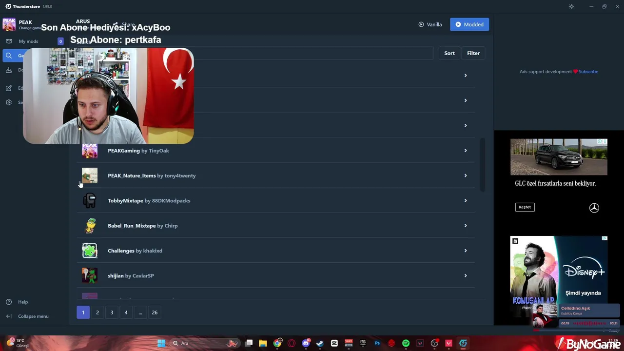Screen dimensions: 624x351
Task: Click the Change game text under PEAK
Action: point(30,28)
